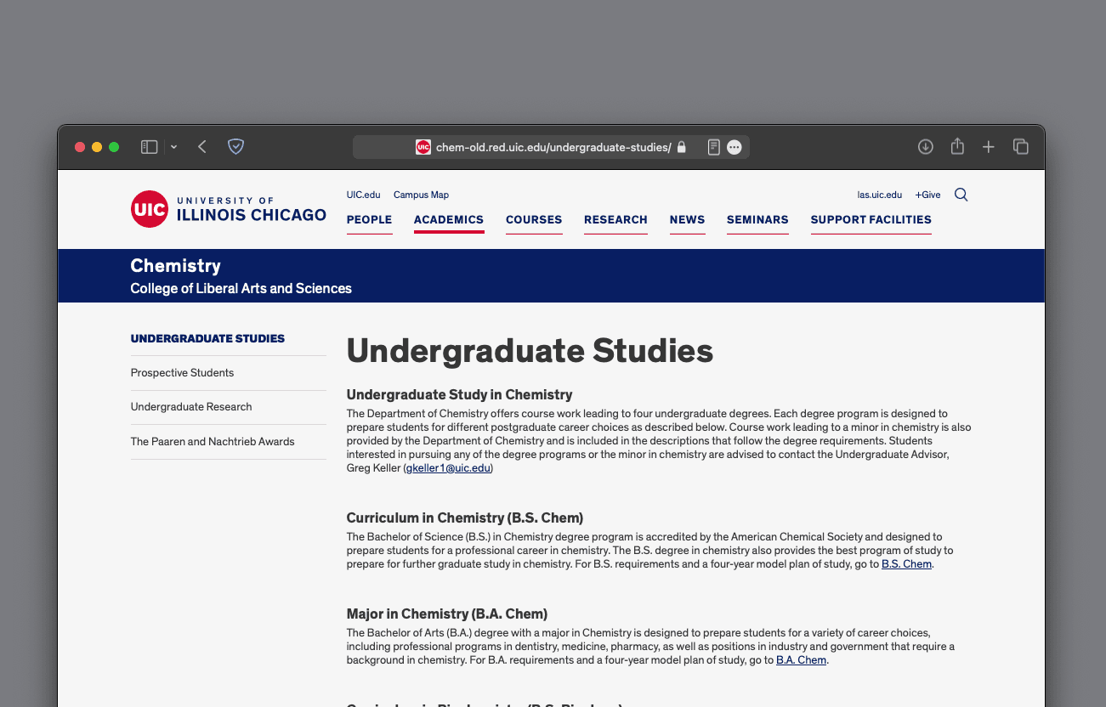Image resolution: width=1106 pixels, height=707 pixels.
Task: Open the site search magnifier icon
Action: click(961, 195)
